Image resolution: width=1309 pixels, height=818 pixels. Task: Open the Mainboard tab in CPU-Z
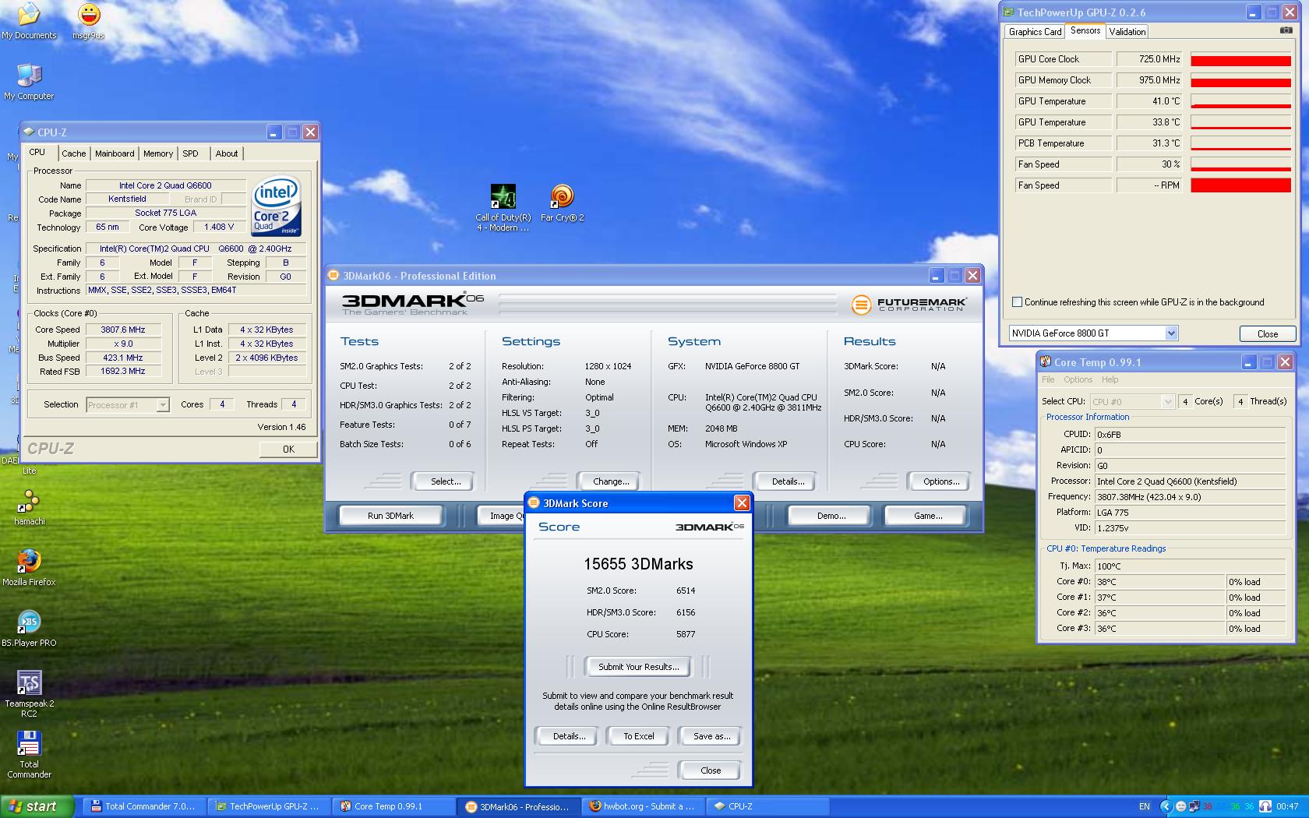coord(115,153)
